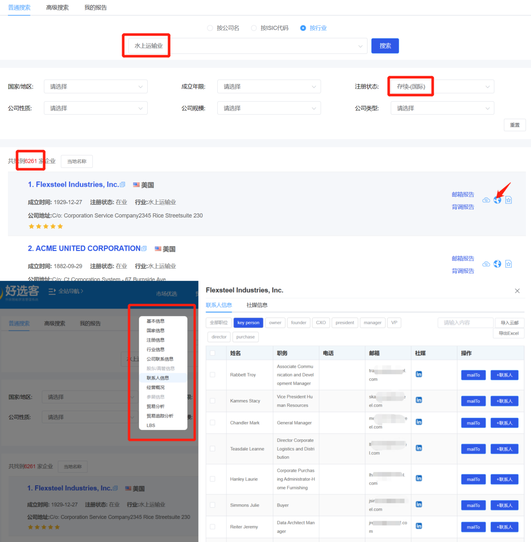The image size is (531, 542).
Task: Click mailTo button for Chandler Mark
Action: pyautogui.click(x=473, y=423)
